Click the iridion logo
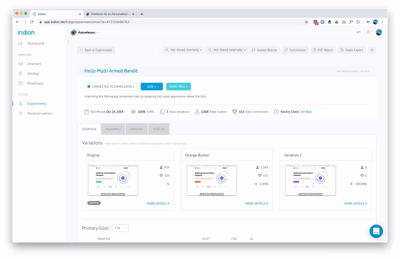This screenshot has height=259, width=400. pos(26,32)
